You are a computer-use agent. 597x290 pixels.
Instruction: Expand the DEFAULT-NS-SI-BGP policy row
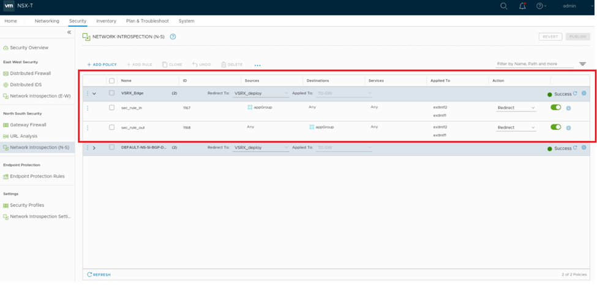click(x=94, y=148)
